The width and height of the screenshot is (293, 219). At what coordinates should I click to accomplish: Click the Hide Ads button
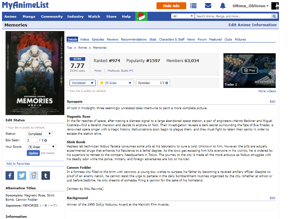click(x=171, y=6)
